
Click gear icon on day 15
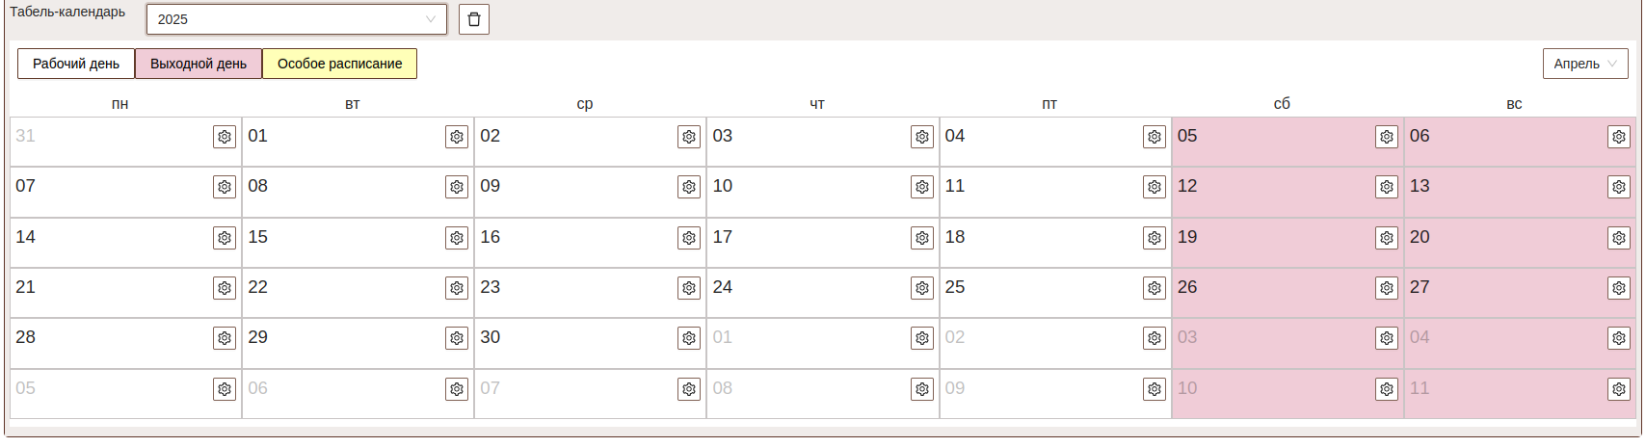tap(457, 238)
